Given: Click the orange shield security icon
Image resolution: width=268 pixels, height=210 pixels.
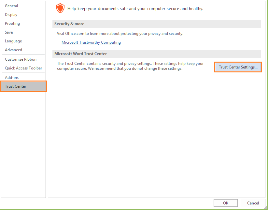Looking at the screenshot, I should coord(60,8).
